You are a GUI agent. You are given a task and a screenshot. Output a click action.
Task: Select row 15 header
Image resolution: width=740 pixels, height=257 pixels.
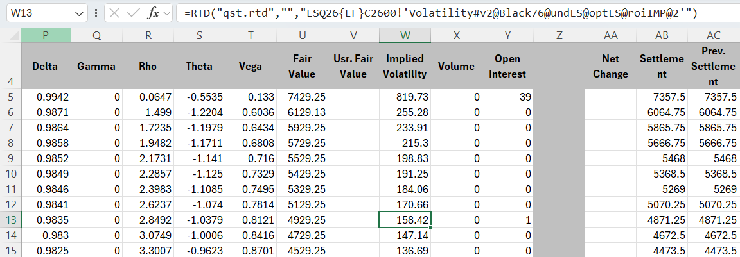[x=10, y=251]
